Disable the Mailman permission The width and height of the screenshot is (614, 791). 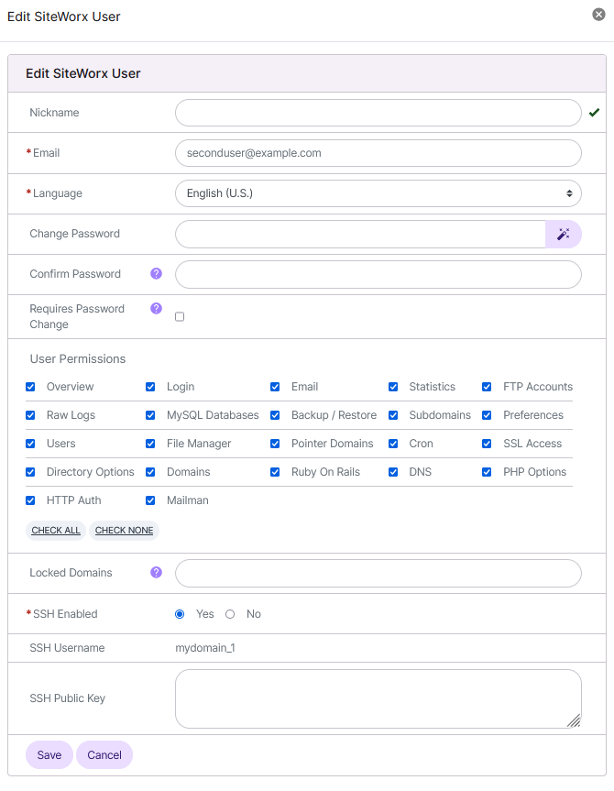point(150,500)
